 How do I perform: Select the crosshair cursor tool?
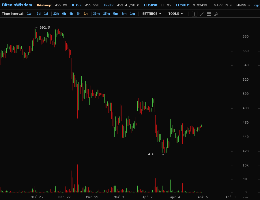click(194, 14)
